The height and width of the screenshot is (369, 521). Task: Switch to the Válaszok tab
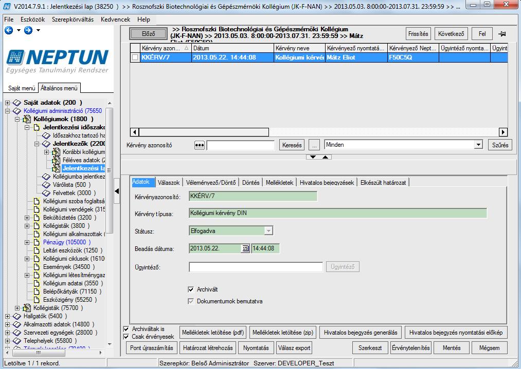coord(169,183)
